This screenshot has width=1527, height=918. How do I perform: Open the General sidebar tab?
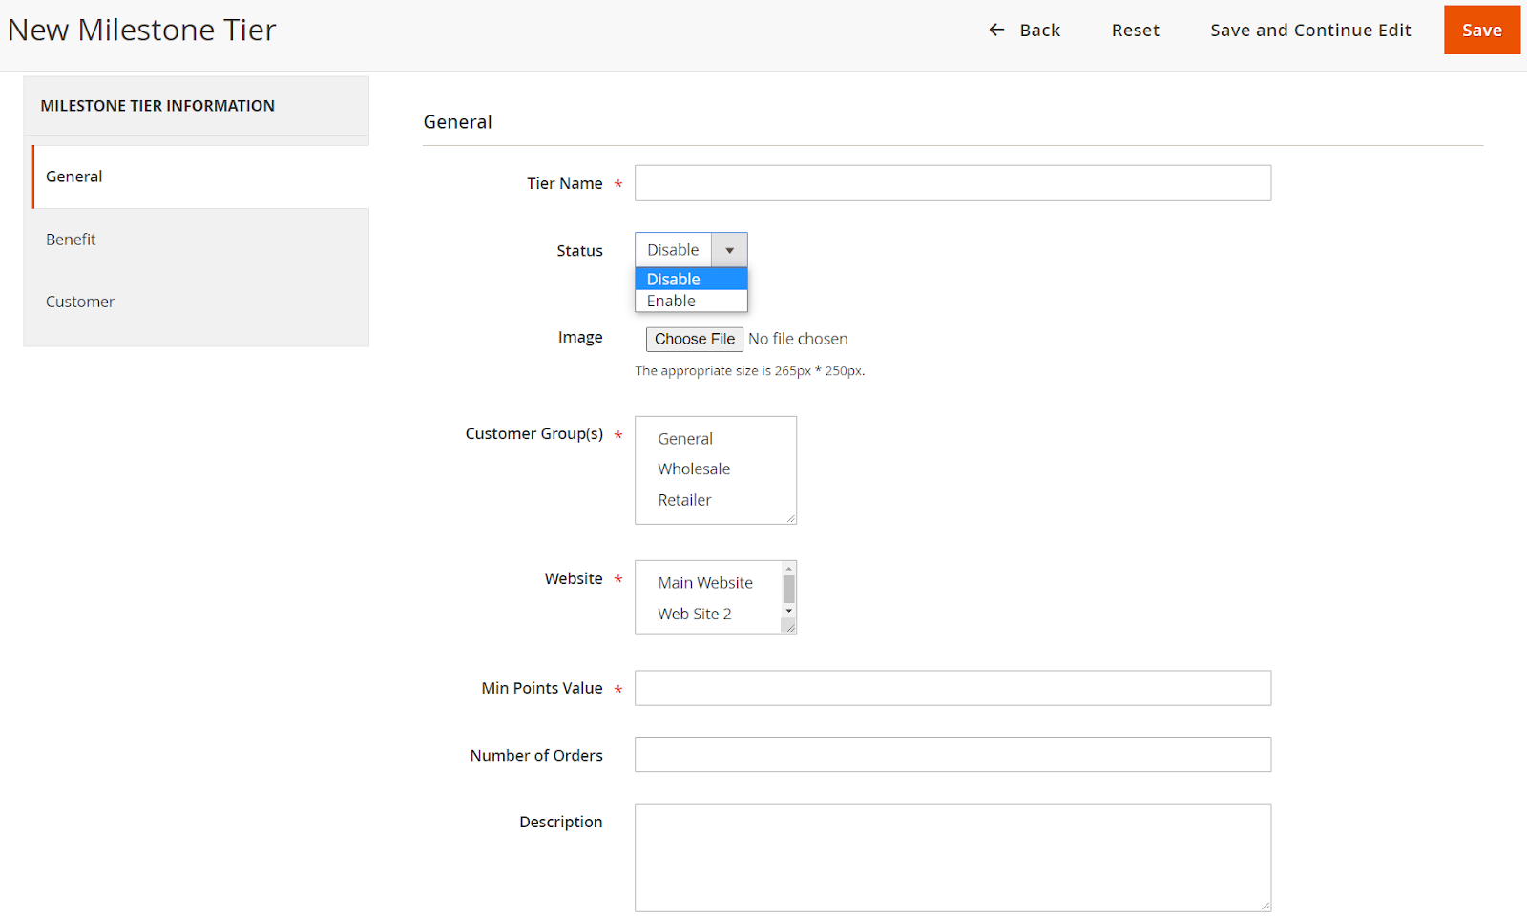pyautogui.click(x=74, y=177)
